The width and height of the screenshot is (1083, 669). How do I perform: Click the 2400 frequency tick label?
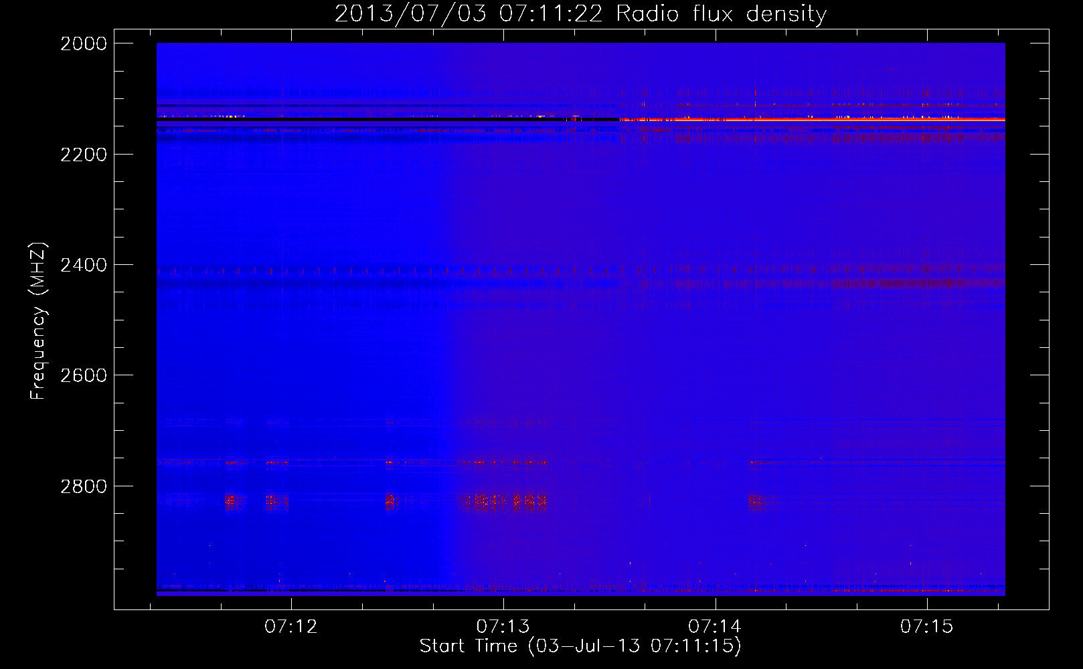(x=84, y=266)
